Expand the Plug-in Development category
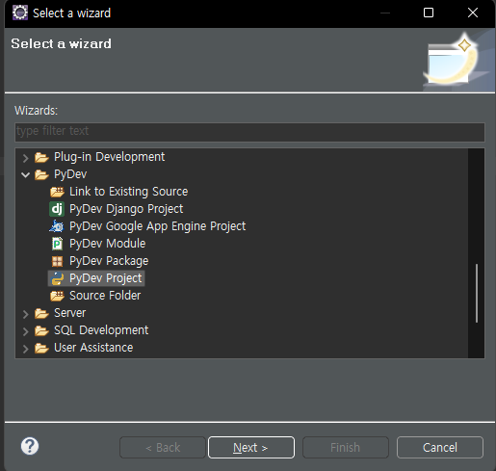Screen dimensions: 496x471 point(25,158)
